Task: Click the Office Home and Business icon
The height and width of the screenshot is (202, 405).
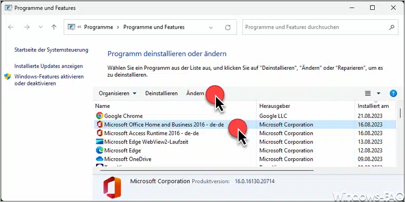Action: click(x=99, y=125)
